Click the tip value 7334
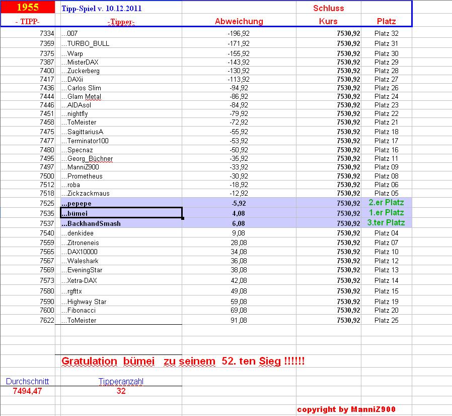452x416 pixels. 47,33
